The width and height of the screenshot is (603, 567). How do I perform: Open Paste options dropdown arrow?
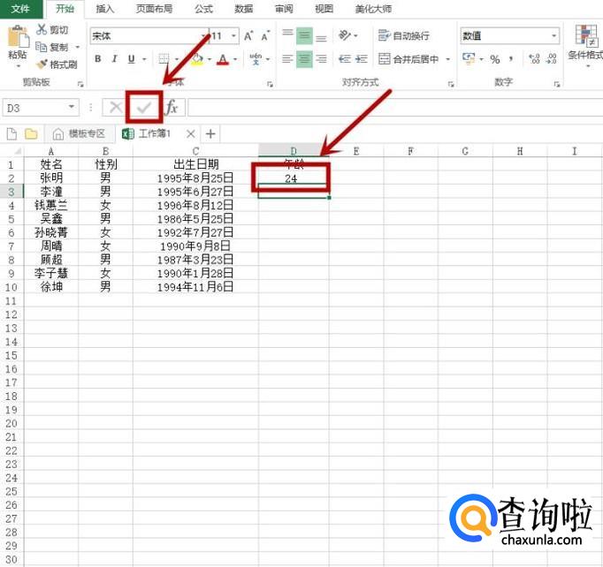tap(18, 65)
